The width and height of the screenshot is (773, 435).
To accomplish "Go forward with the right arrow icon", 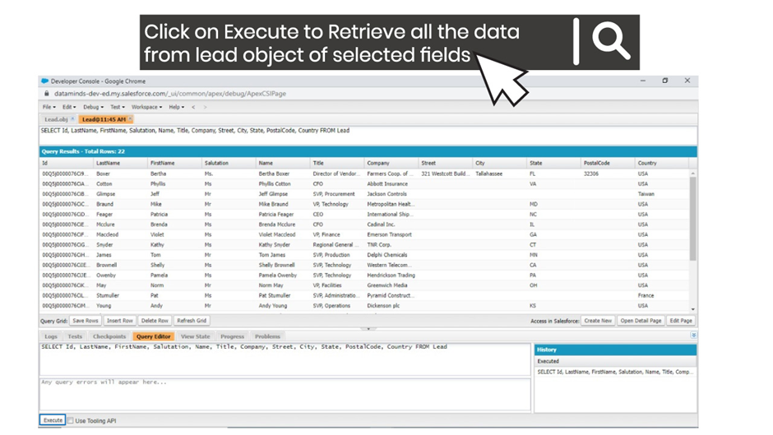I will 205,107.
